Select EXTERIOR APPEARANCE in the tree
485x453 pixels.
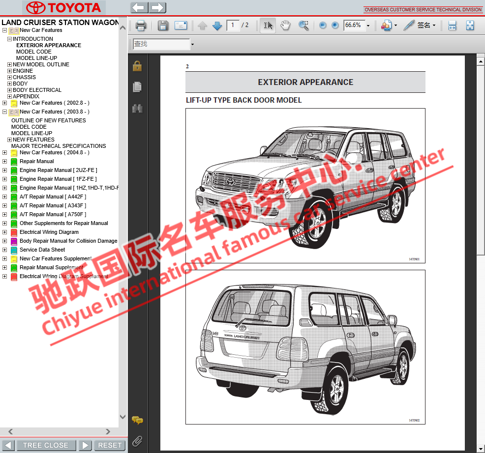tap(49, 45)
